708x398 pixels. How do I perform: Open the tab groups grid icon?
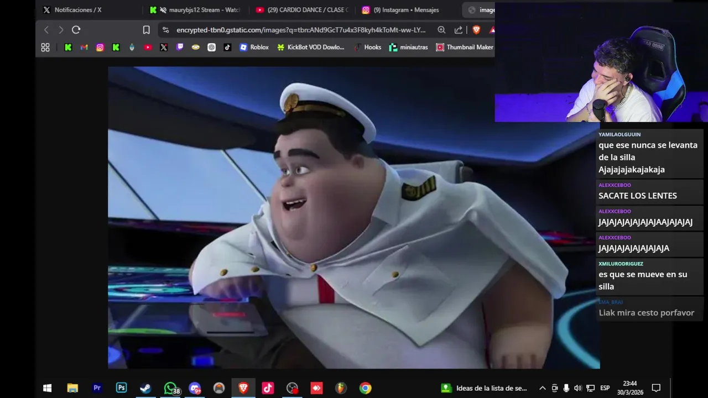45,48
